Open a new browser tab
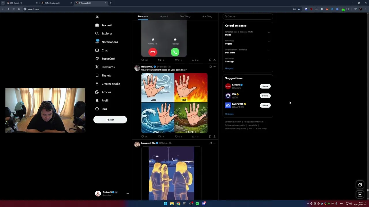Viewport: 369px width, 207px height. (x=111, y=3)
